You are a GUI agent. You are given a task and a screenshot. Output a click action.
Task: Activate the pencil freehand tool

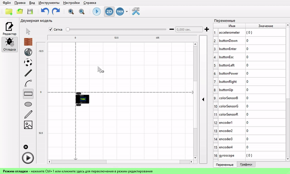click(28, 114)
